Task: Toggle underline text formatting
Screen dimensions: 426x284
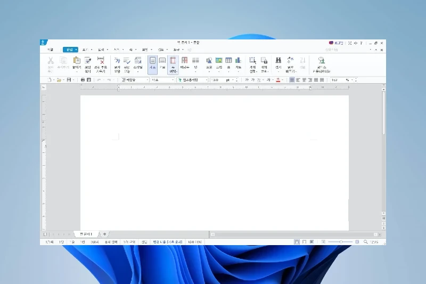Action: click(x=261, y=80)
